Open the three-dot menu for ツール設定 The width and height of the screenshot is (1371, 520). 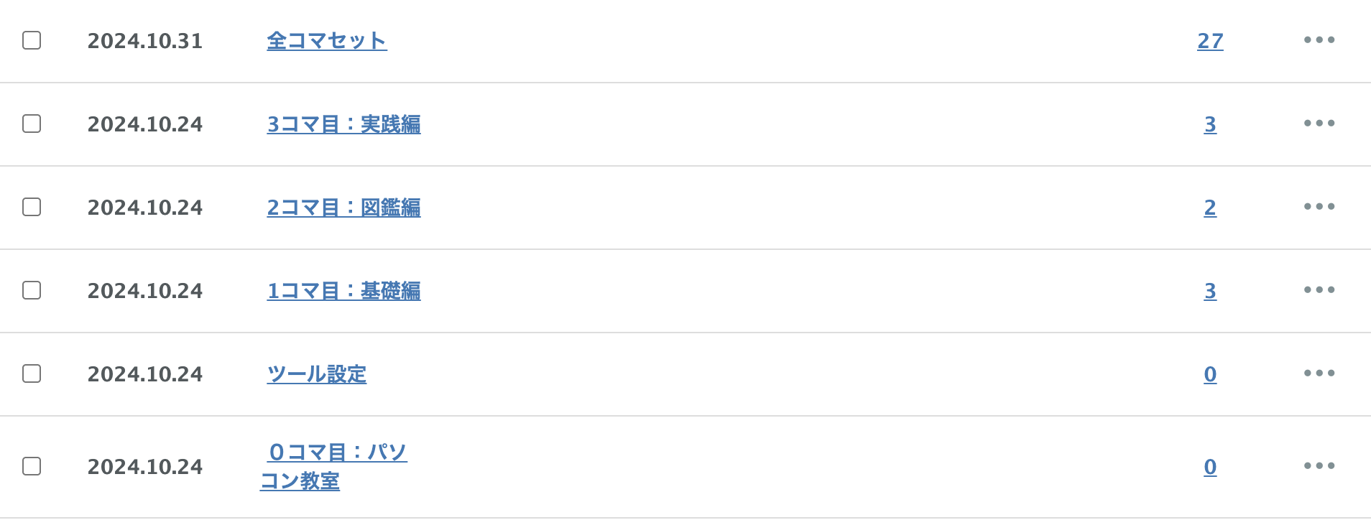click(x=1319, y=373)
